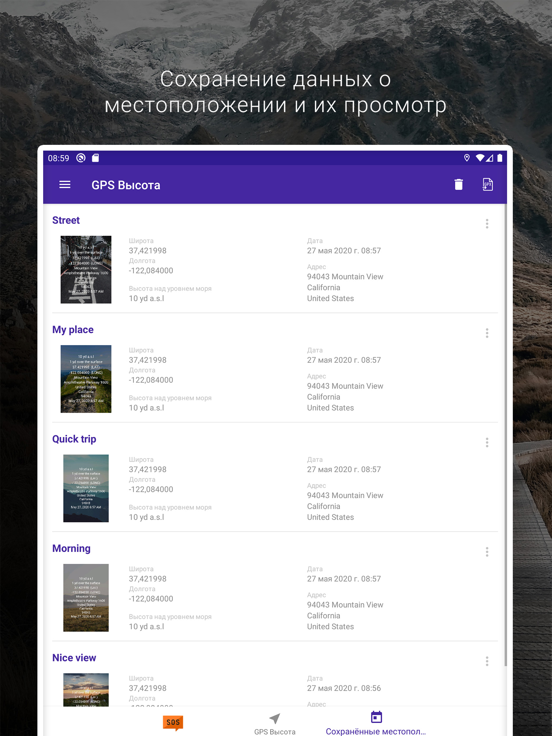
Task: Open more options for Morning entry
Action: click(487, 552)
